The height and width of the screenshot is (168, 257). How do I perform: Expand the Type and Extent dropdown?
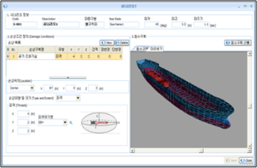coord(78,98)
